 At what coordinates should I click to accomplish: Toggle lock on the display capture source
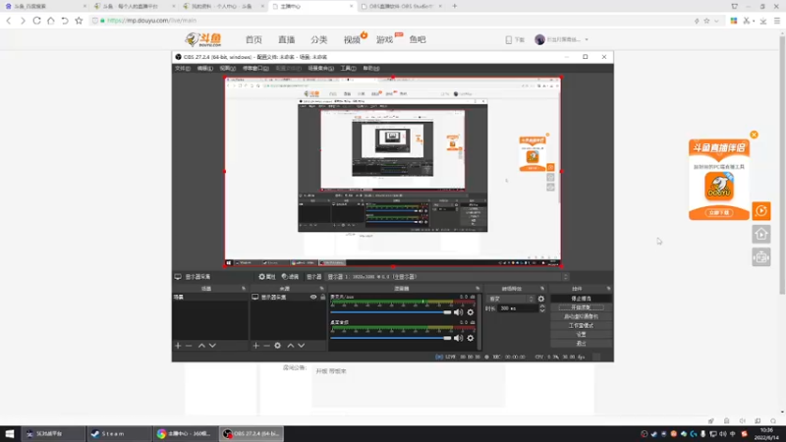(x=323, y=298)
